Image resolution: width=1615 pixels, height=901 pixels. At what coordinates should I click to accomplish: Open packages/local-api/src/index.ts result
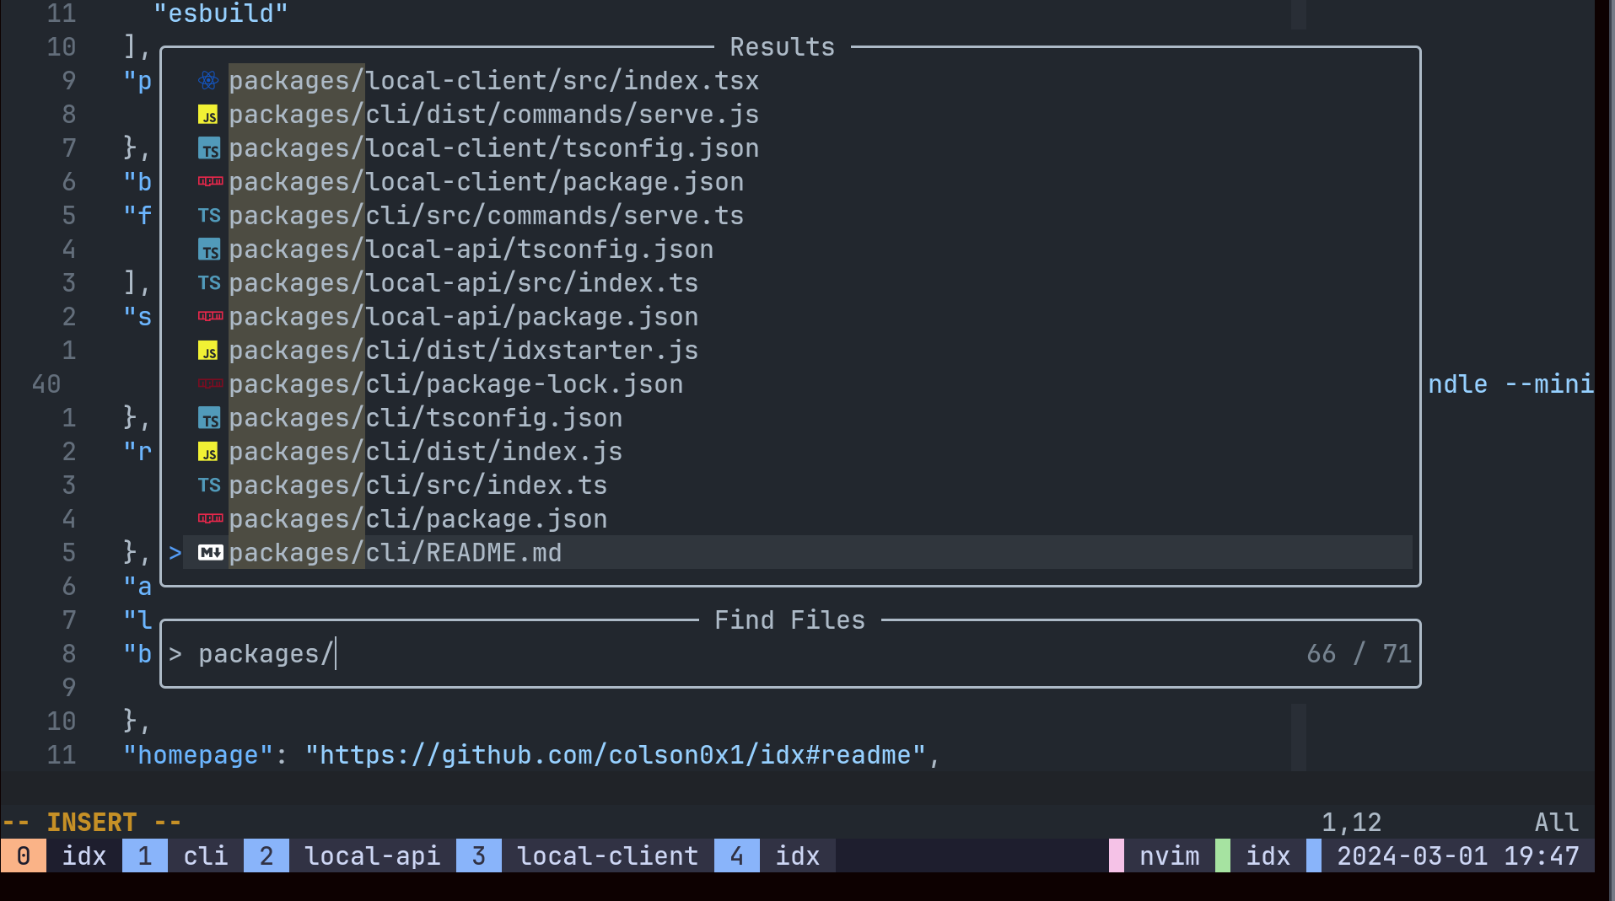[x=463, y=283]
